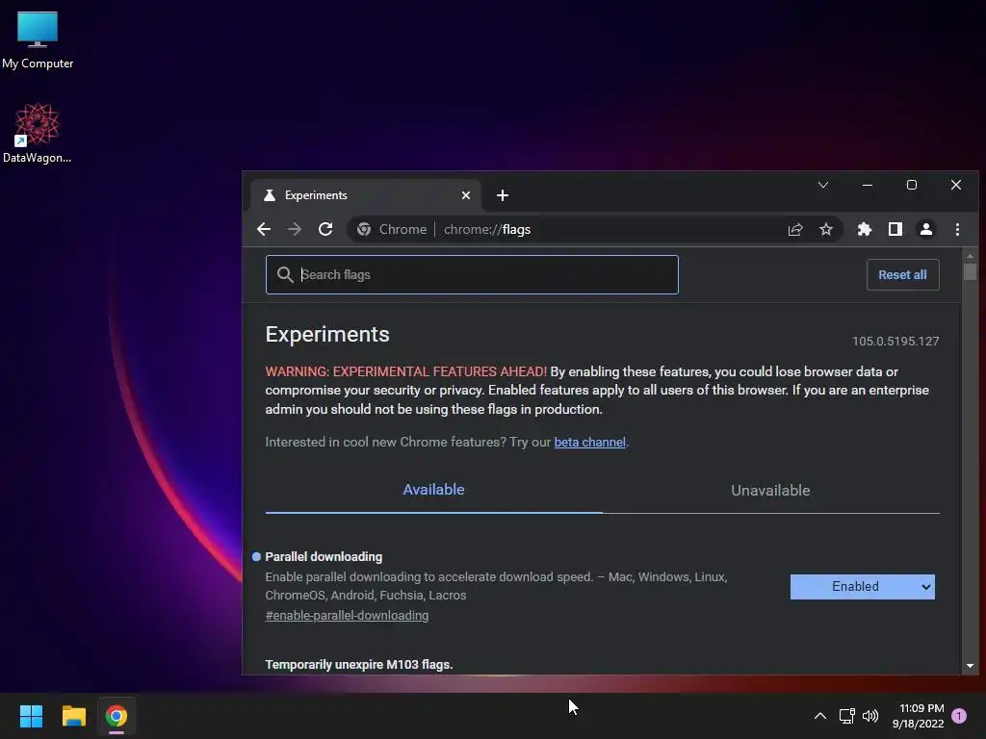Open a new tab with the plus button
Screen dimensions: 986x739
(x=502, y=195)
